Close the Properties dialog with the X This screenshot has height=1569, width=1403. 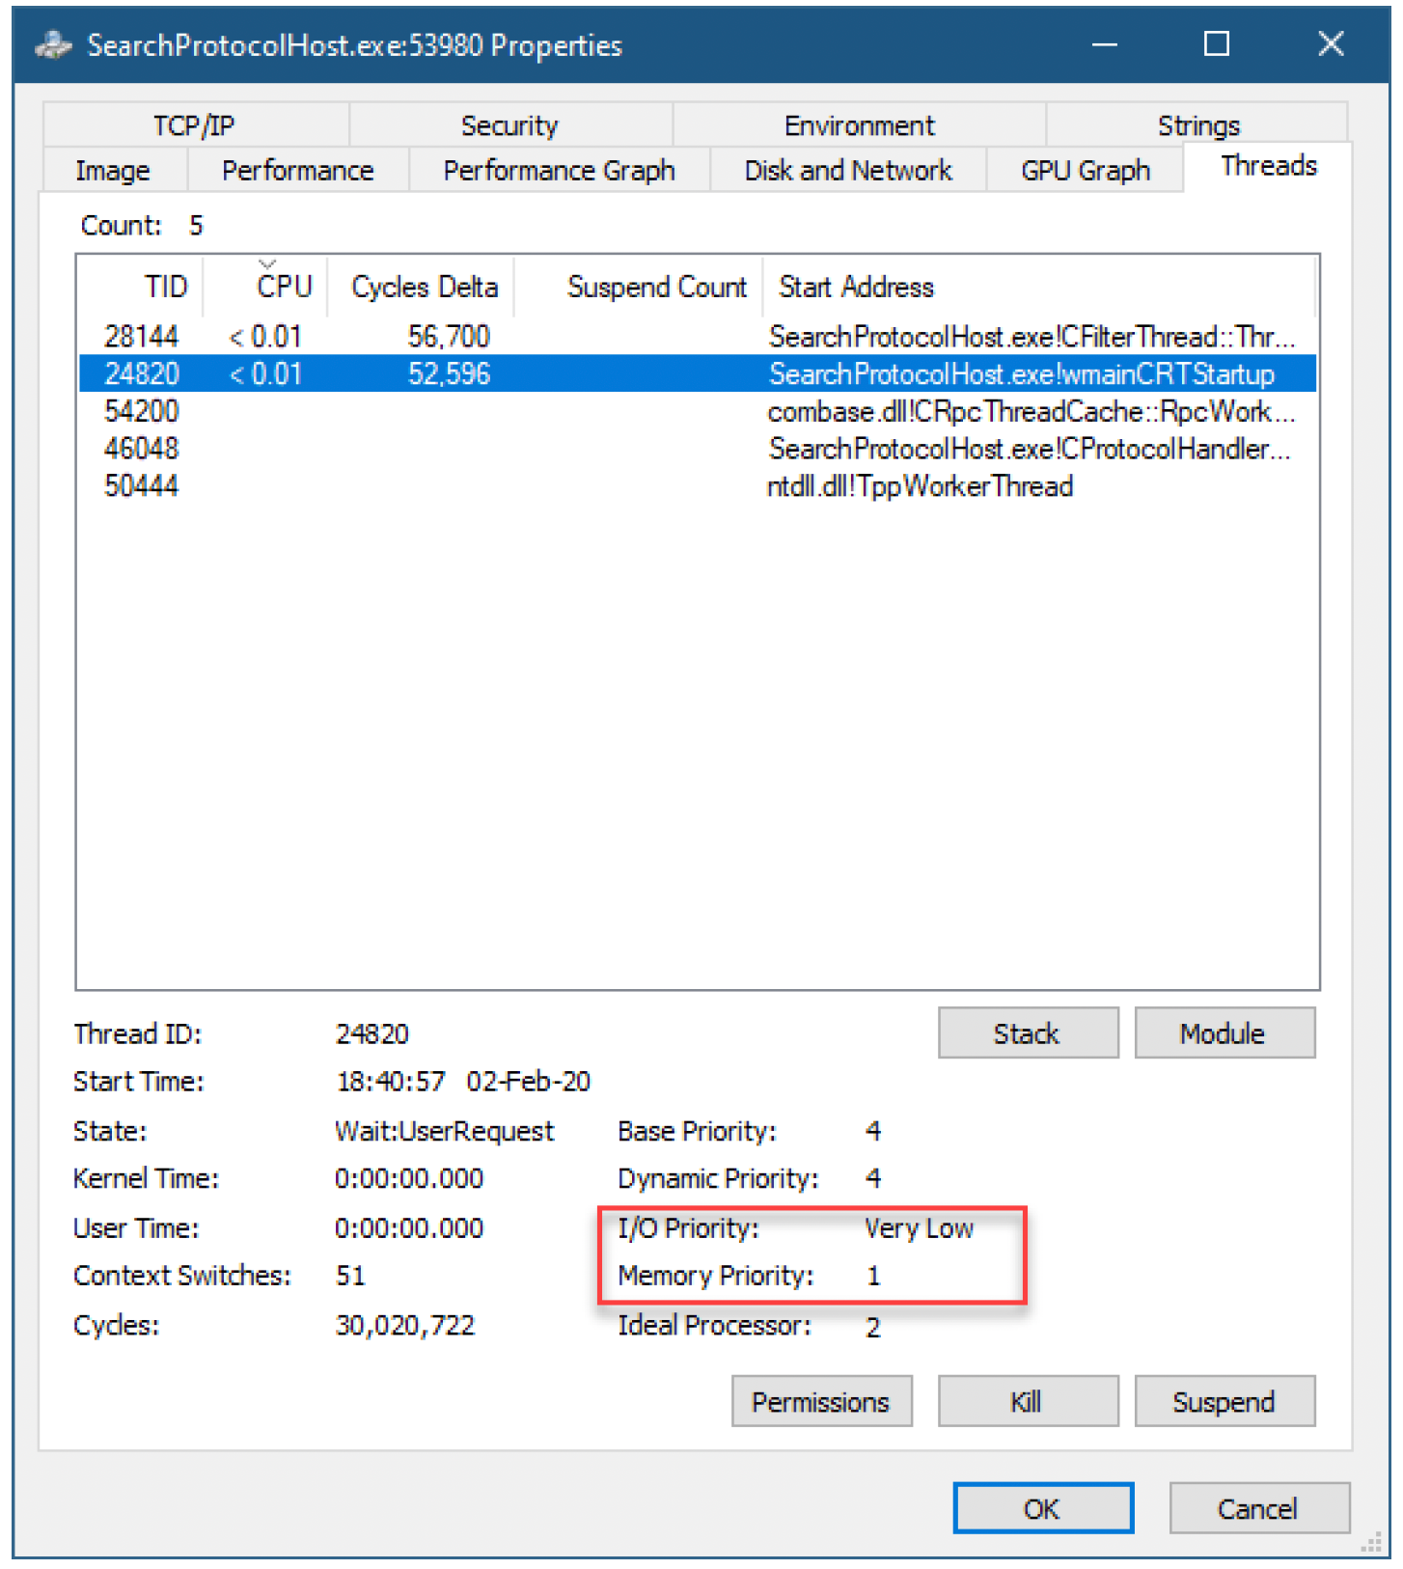(1332, 44)
